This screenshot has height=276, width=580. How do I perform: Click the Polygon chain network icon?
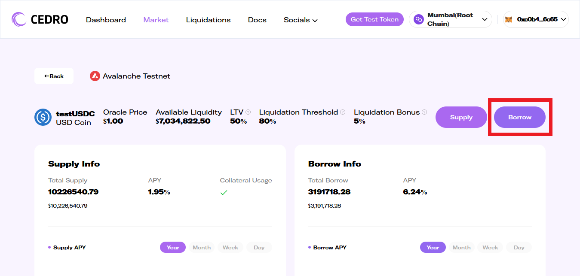point(418,19)
